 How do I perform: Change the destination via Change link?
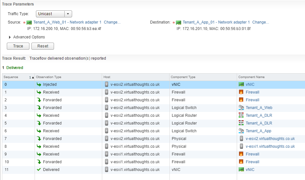click(x=260, y=22)
